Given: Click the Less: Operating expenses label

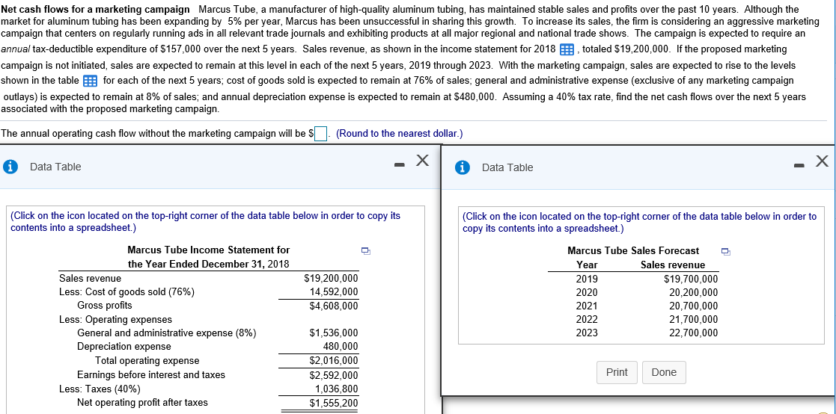Looking at the screenshot, I should point(116,319).
